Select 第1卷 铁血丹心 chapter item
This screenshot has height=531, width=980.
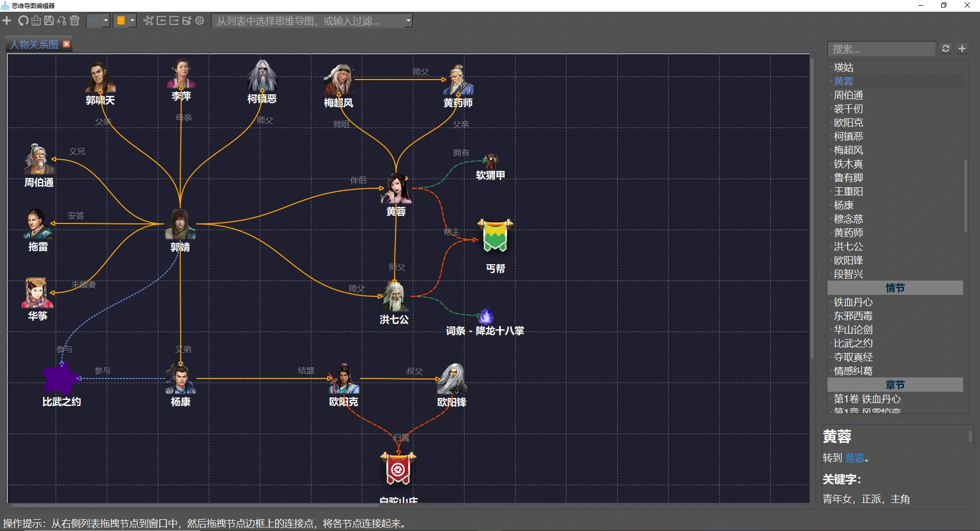pos(867,399)
